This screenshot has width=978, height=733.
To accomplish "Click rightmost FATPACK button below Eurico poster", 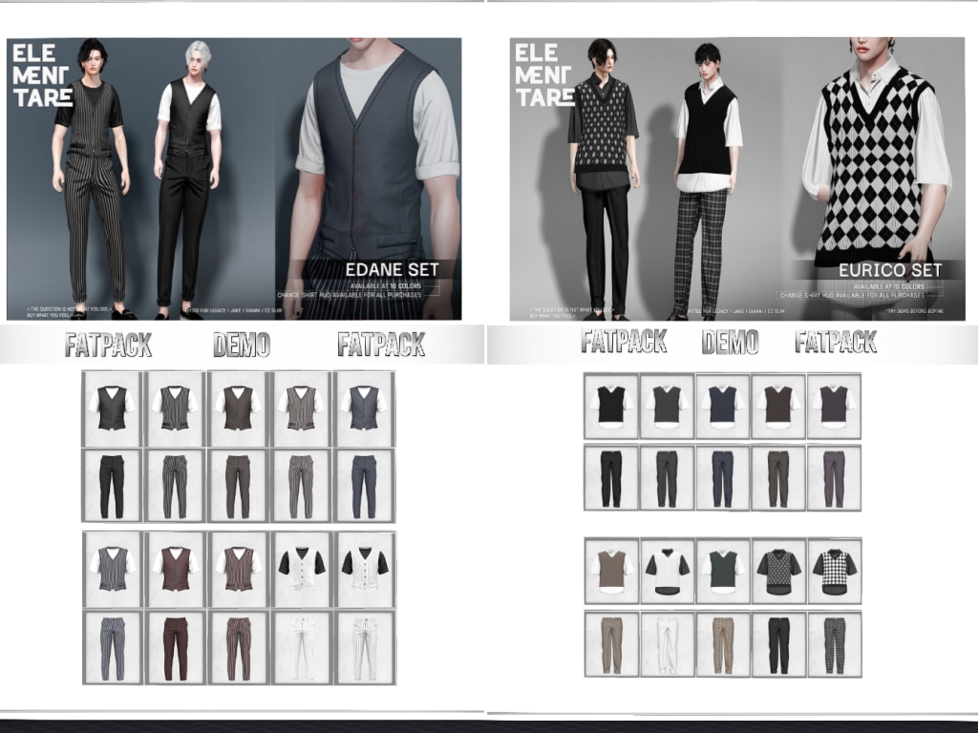I will (836, 342).
